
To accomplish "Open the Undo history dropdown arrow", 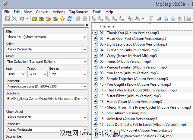I will [27, 19].
